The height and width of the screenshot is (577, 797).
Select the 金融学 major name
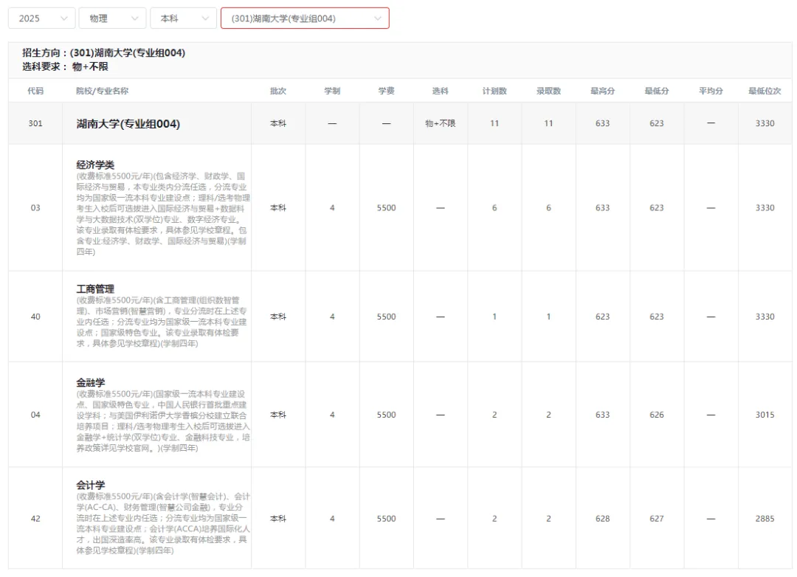tap(91, 382)
